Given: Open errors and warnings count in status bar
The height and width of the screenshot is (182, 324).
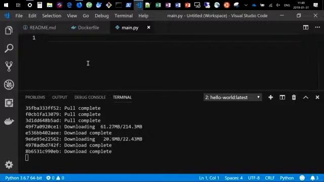Looking at the screenshot, I should pyautogui.click(x=55, y=178).
